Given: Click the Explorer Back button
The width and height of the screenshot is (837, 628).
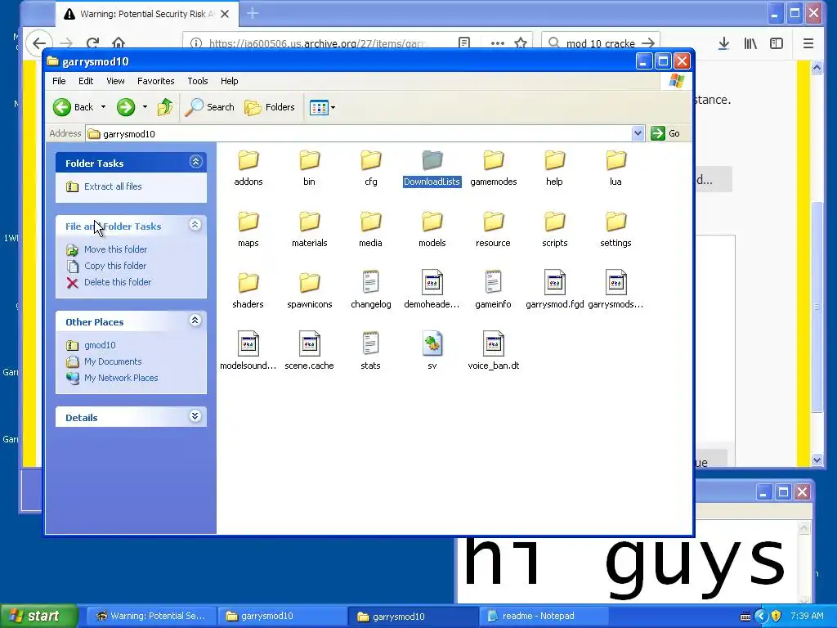Looking at the screenshot, I should pyautogui.click(x=73, y=107).
